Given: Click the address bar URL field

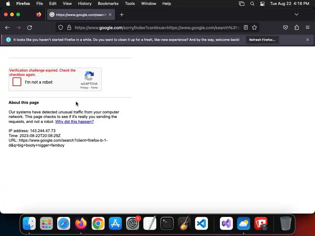Looking at the screenshot, I should (157, 27).
